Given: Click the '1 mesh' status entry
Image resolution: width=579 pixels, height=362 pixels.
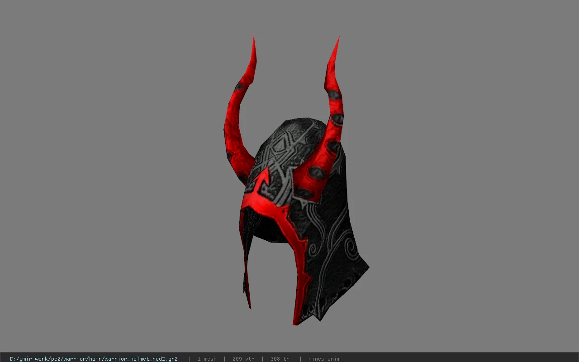Looking at the screenshot, I should 207,359.
